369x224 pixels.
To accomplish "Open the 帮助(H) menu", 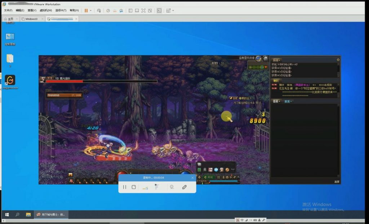I will [x=74, y=10].
